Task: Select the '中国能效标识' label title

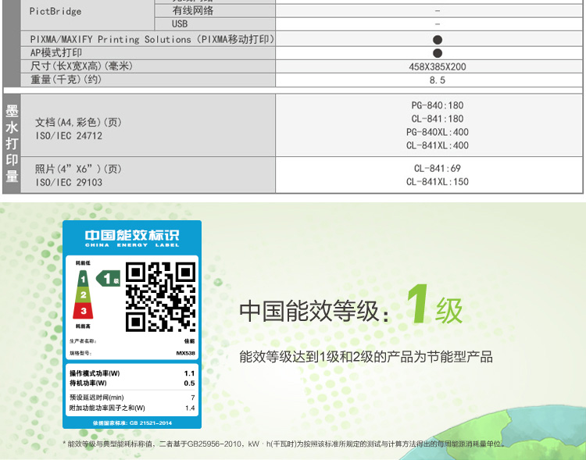Action: point(132,235)
